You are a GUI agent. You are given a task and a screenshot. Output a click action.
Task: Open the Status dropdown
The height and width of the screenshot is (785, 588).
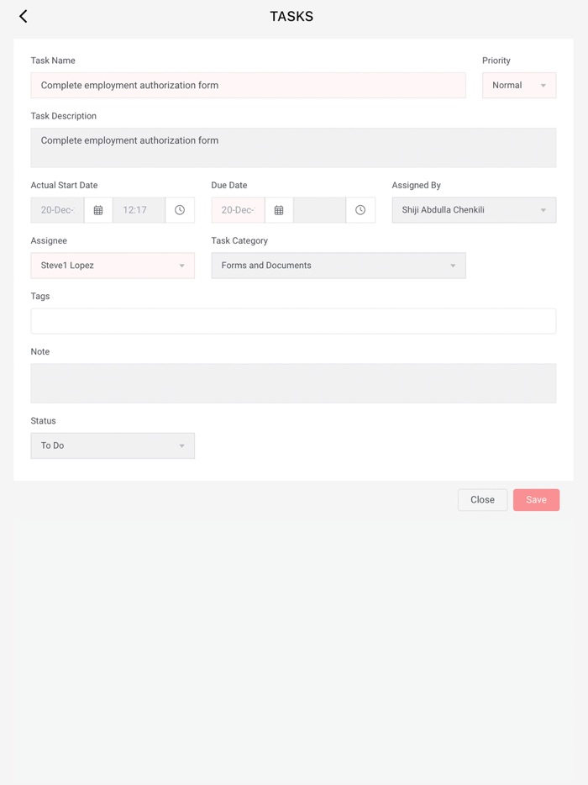coord(113,445)
